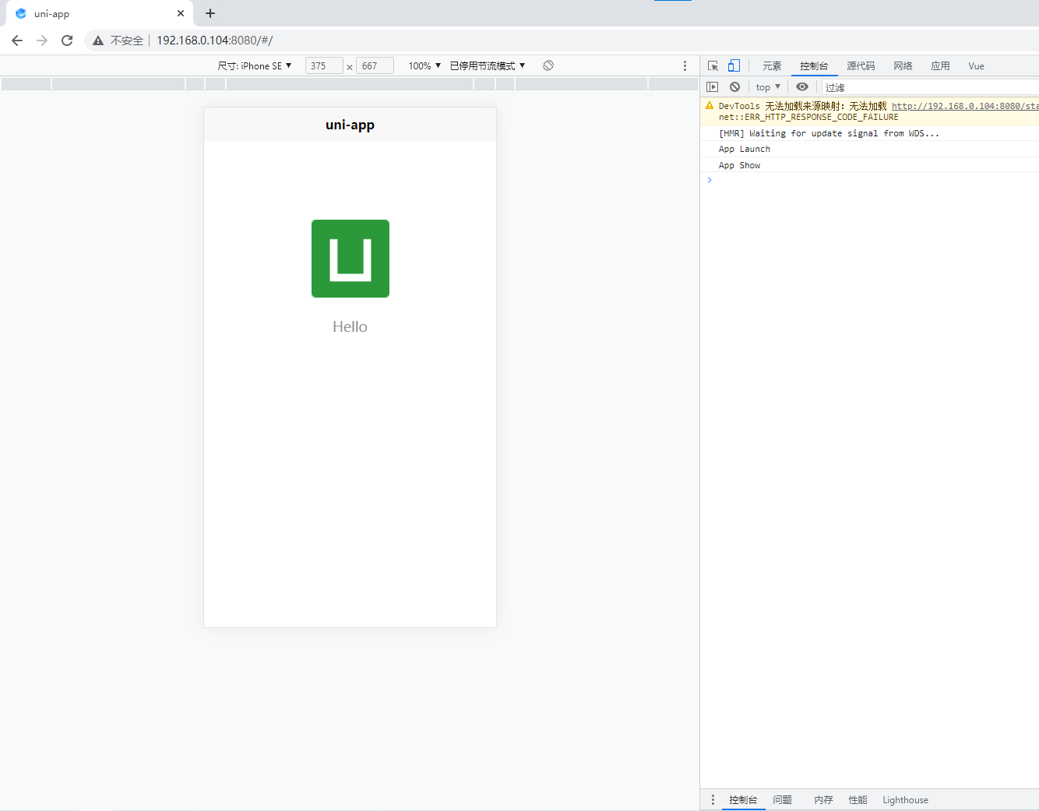This screenshot has height=811, width=1039.
Task: Click the uni-app page title
Action: click(x=350, y=125)
